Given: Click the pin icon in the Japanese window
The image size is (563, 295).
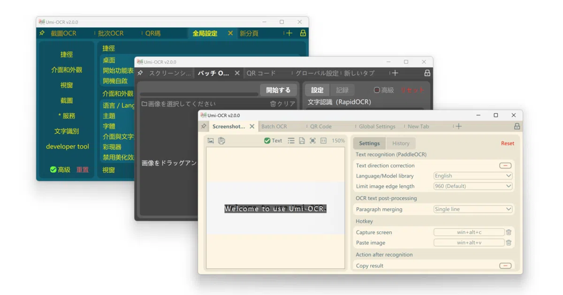Looking at the screenshot, I should click(140, 73).
